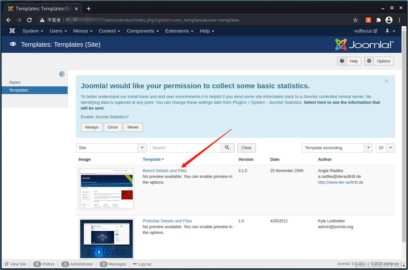The image size is (408, 270).
Task: Click the View Site link in status bar
Action: coord(16,264)
